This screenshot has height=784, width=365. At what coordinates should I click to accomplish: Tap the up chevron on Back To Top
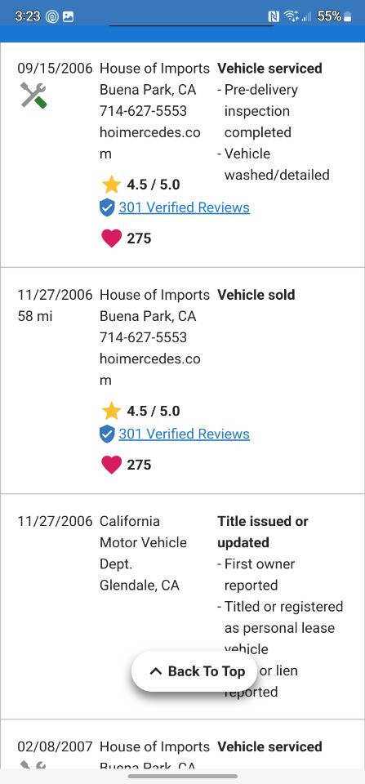pos(156,671)
